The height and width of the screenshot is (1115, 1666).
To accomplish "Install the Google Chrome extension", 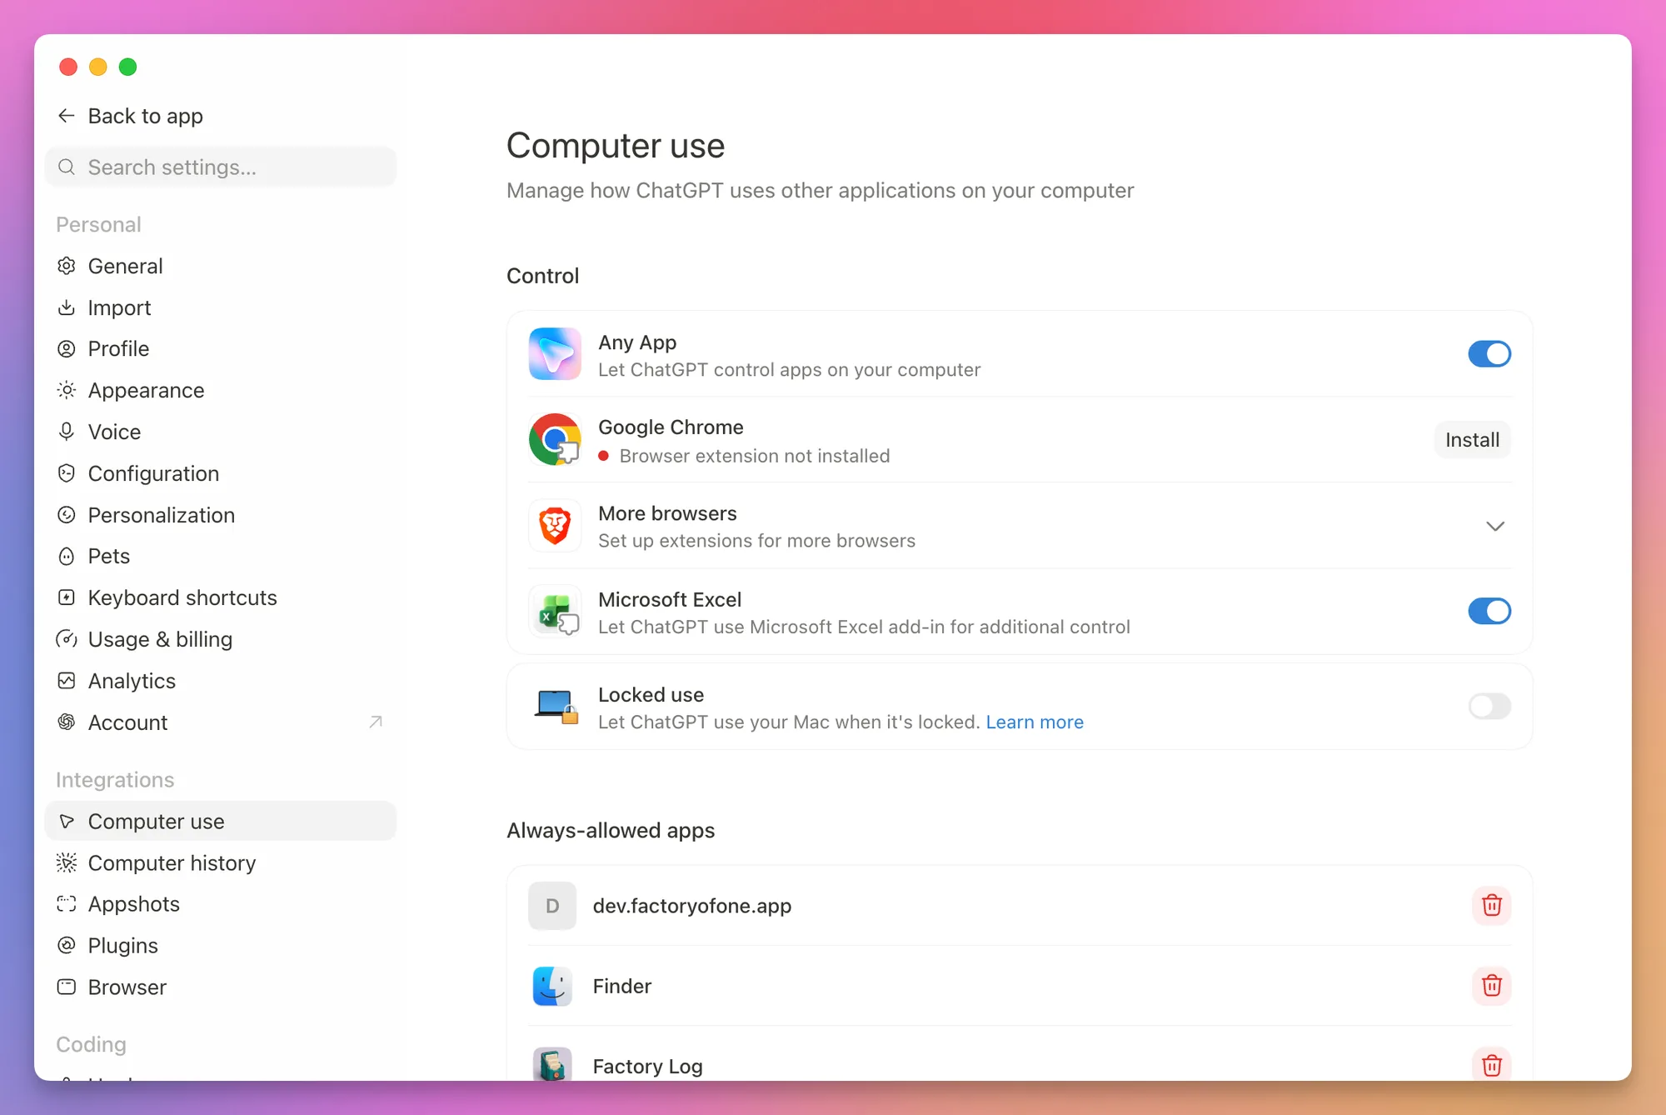I will [x=1472, y=439].
